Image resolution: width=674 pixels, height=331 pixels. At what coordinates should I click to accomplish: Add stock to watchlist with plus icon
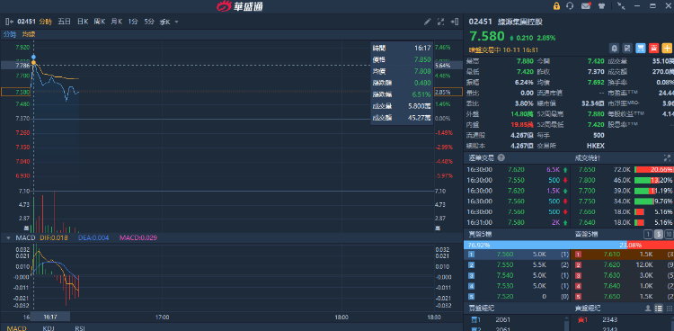667,48
